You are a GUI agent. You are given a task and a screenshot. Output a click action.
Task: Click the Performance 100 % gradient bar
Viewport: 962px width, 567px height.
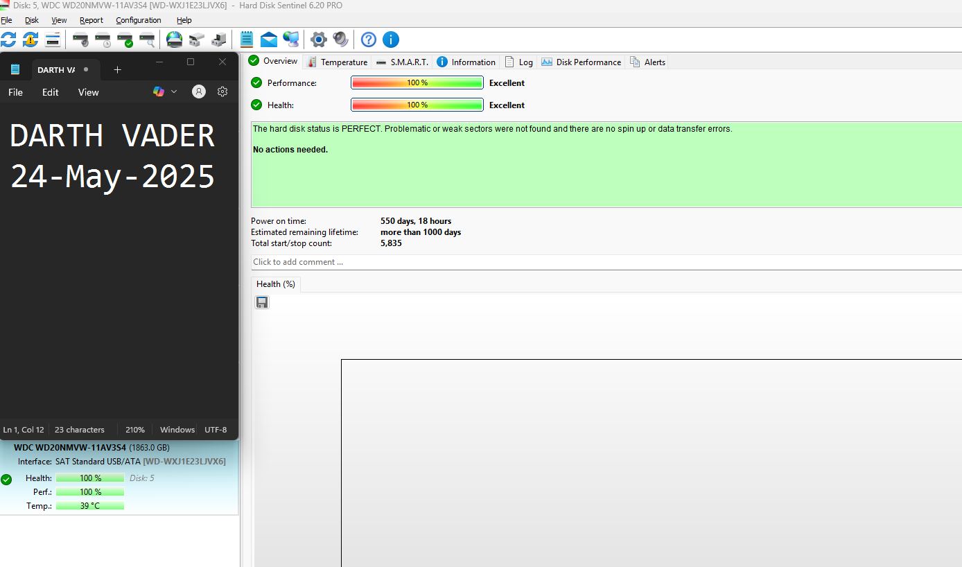(417, 82)
